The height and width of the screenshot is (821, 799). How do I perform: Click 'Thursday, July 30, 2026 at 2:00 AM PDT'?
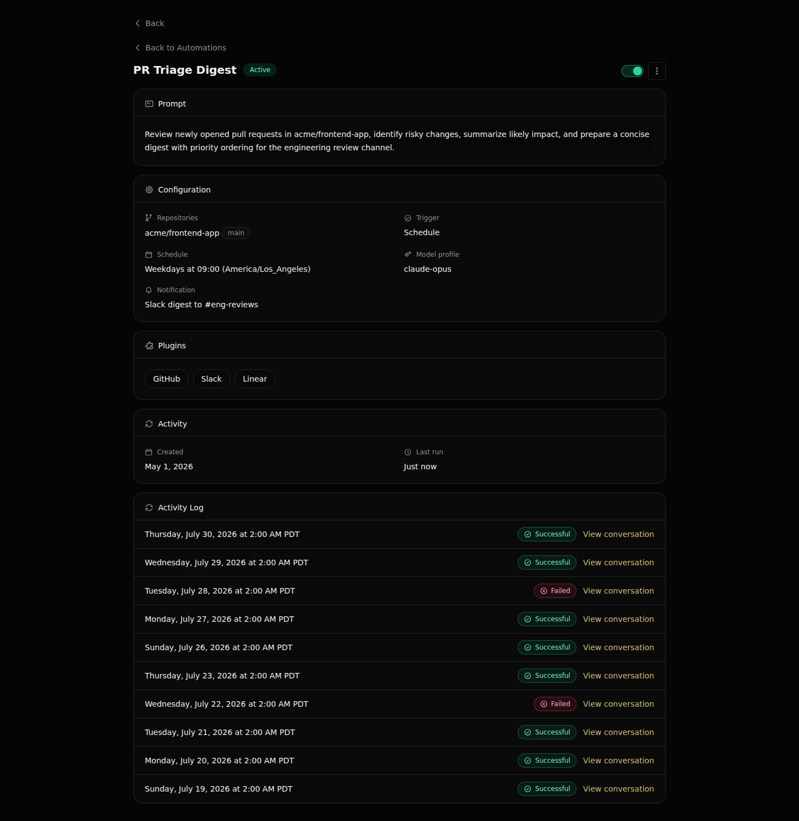point(222,534)
